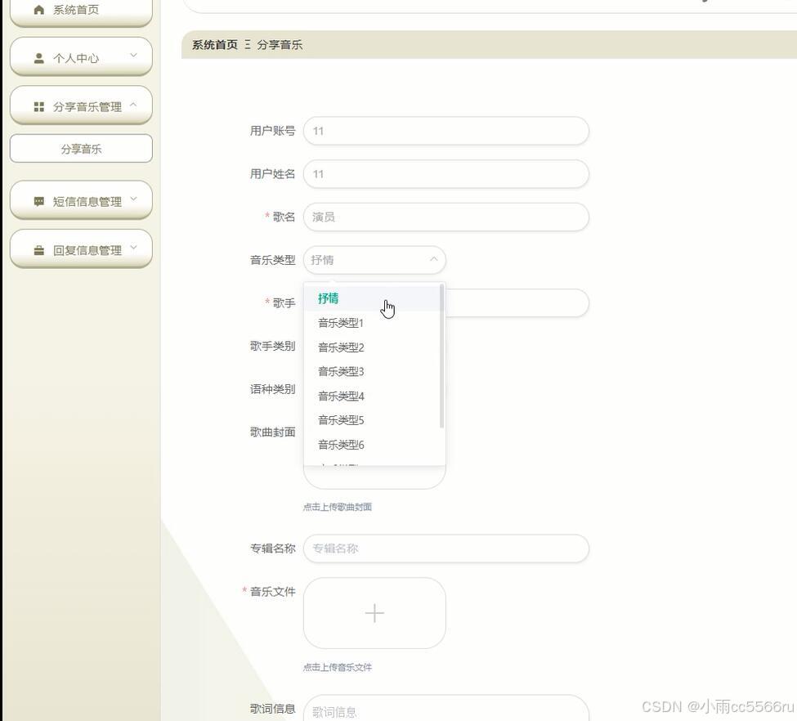Open 系统首页 in the sidebar

tap(81, 11)
